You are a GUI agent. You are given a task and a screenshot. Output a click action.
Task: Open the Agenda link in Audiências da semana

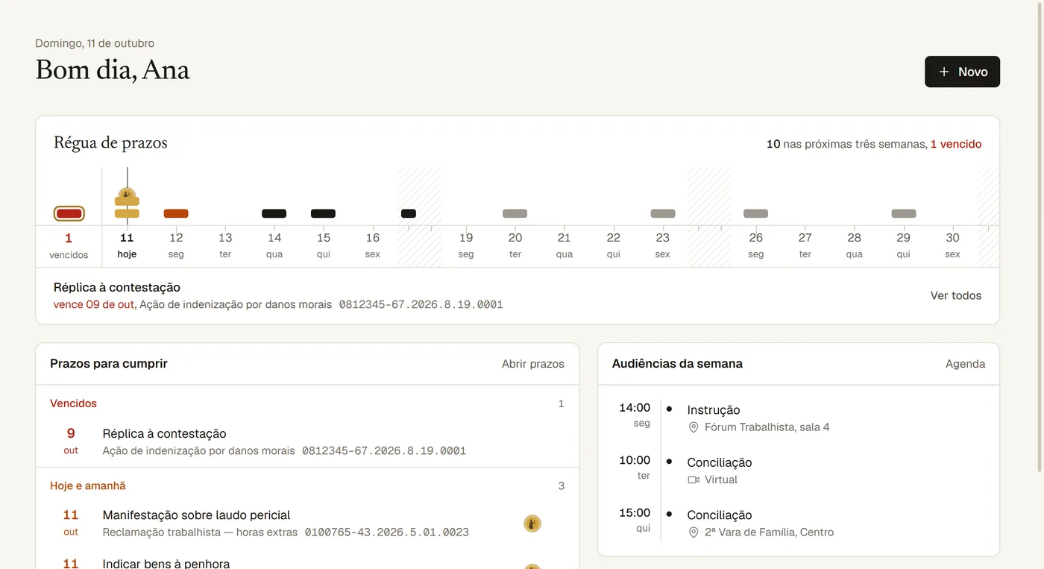(x=966, y=364)
